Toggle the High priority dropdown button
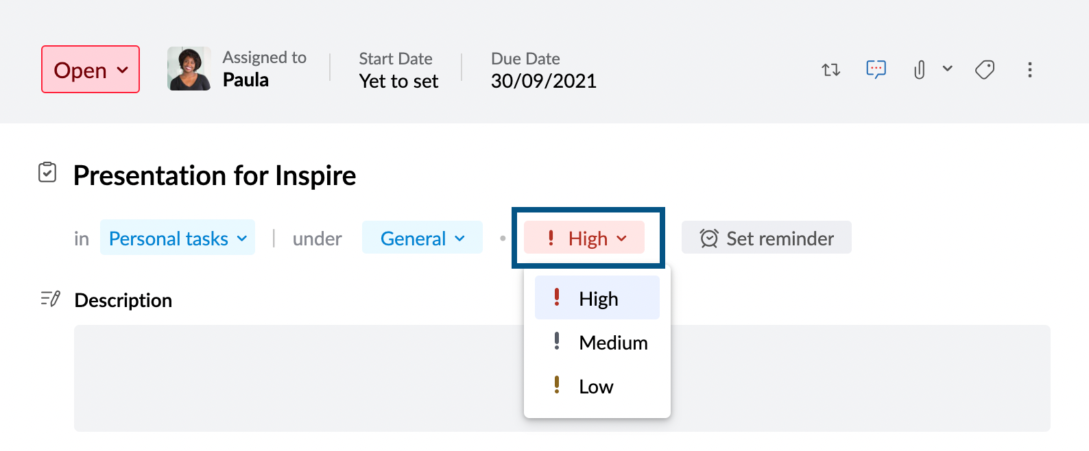This screenshot has height=451, width=1089. pyautogui.click(x=585, y=238)
